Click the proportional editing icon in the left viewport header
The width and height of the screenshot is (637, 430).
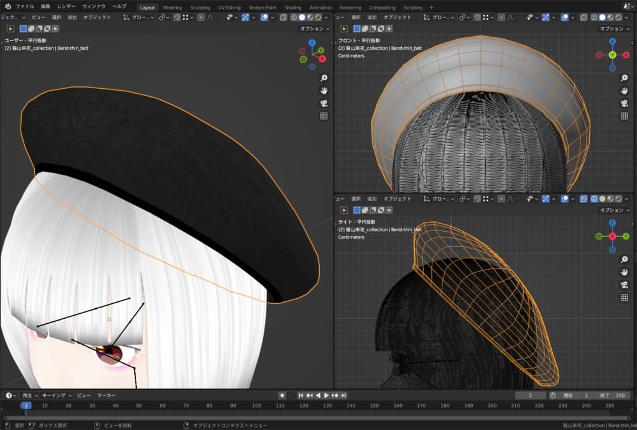click(201, 17)
